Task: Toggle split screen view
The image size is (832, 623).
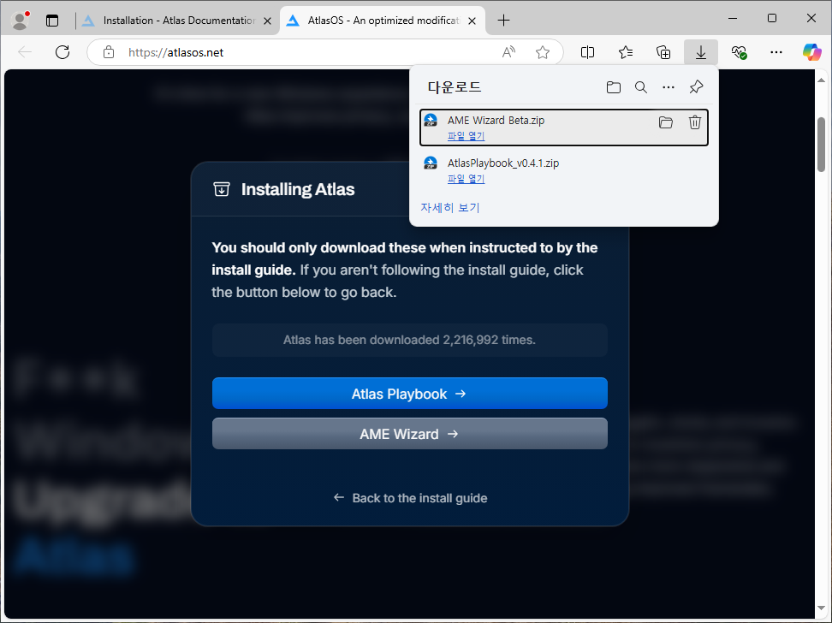Action: [587, 52]
